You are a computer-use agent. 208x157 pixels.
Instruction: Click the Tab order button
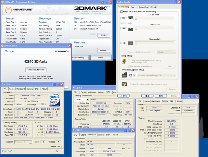[x=123, y=96]
